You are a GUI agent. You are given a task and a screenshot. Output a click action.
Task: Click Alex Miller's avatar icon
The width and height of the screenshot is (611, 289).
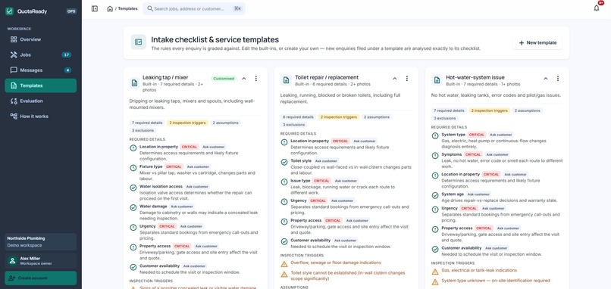[12, 260]
